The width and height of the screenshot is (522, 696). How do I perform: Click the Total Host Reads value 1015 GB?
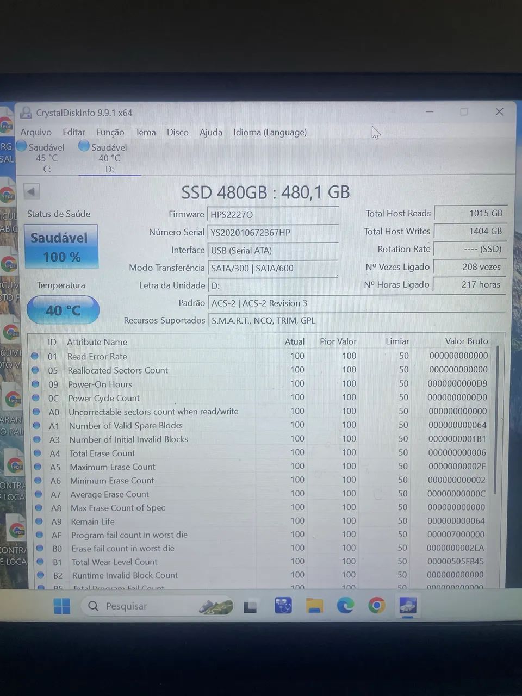470,213
